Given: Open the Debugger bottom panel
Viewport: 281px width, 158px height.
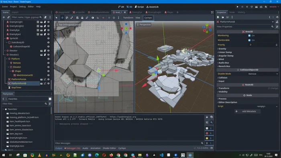Looking at the screenshot, I should [72, 148].
